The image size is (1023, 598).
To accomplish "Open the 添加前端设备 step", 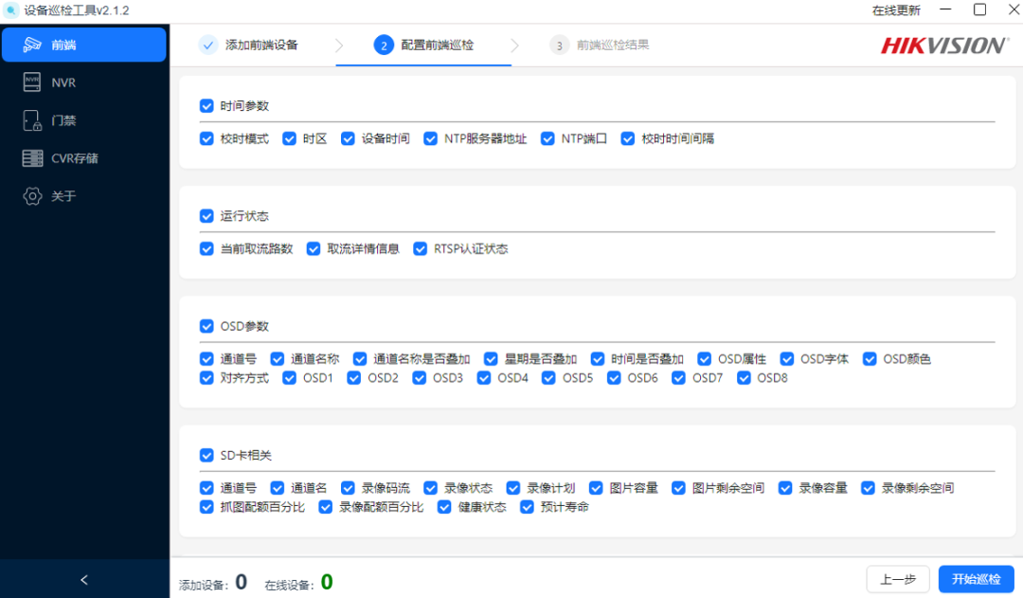I will (261, 45).
